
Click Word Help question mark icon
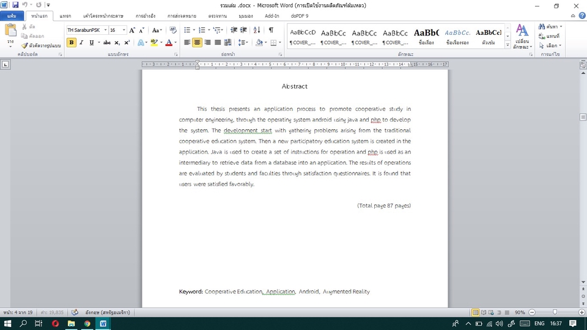tap(582, 16)
